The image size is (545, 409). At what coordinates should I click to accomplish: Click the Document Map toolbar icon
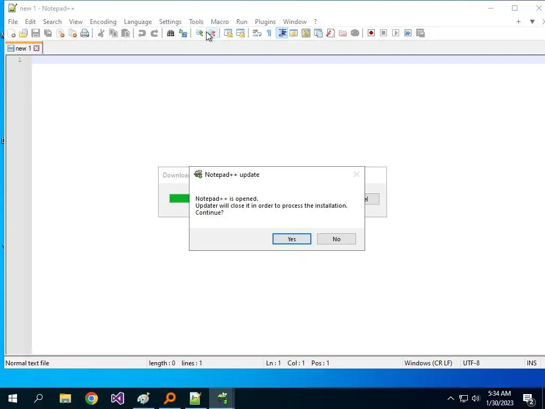(306, 34)
